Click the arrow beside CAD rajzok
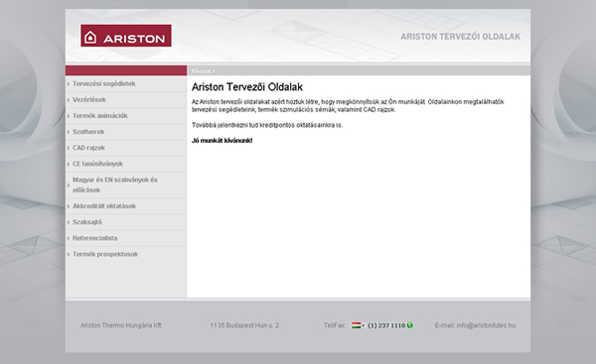The height and width of the screenshot is (364, 596). point(69,148)
